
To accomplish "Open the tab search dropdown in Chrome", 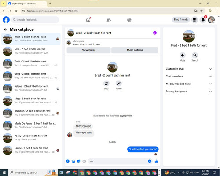I will (x=4, y=4).
